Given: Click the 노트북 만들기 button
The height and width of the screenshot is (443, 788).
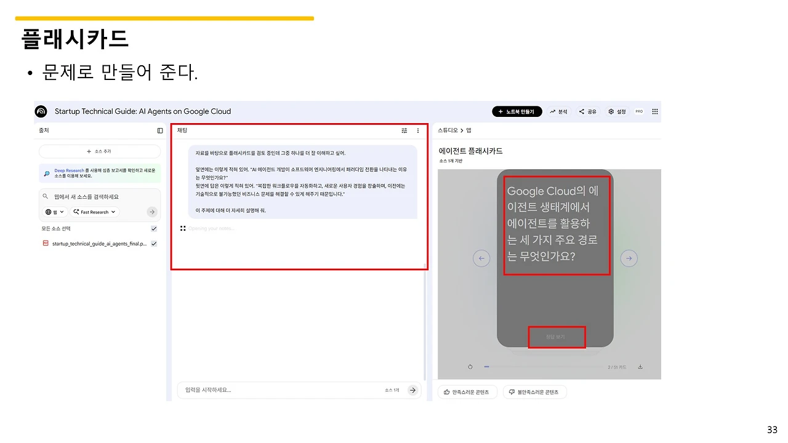Looking at the screenshot, I should coord(517,111).
